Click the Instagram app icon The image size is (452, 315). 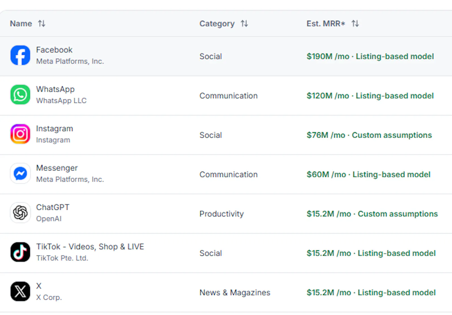pyautogui.click(x=20, y=134)
